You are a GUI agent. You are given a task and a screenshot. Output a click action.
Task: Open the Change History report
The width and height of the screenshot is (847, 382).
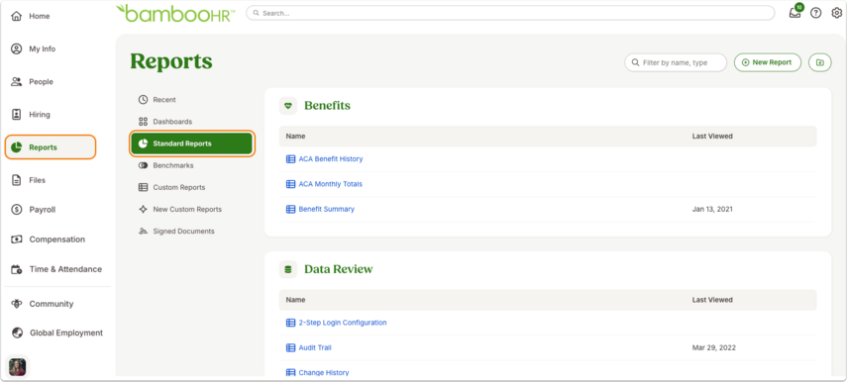324,373
